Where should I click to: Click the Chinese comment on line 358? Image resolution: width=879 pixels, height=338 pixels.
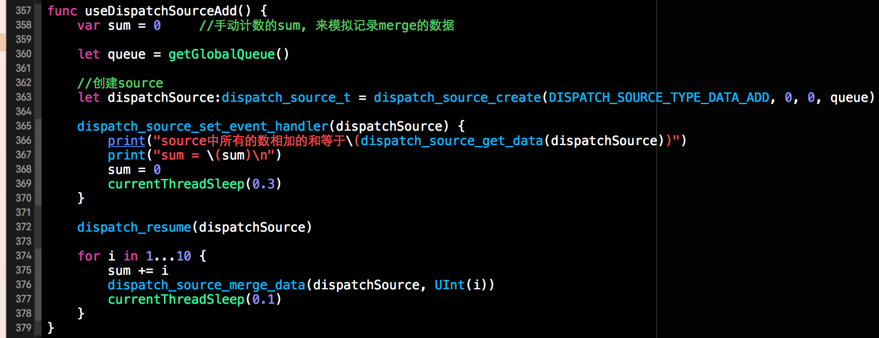tap(327, 25)
